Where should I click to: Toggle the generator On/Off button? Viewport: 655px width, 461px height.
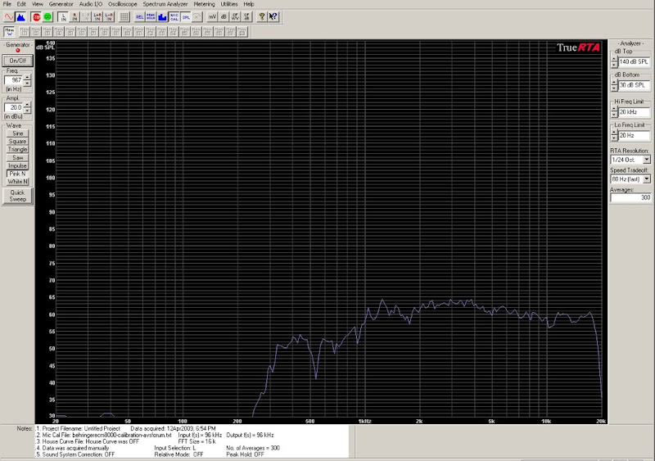click(x=17, y=61)
